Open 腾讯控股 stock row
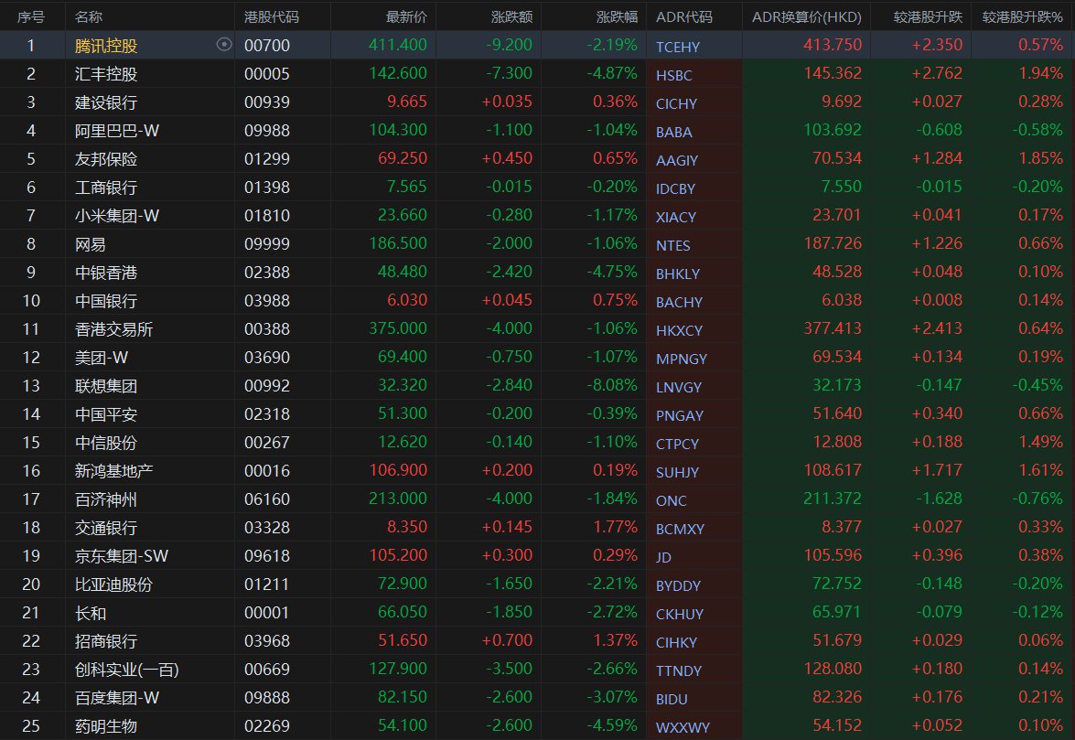This screenshot has height=740, width=1075. [538, 45]
